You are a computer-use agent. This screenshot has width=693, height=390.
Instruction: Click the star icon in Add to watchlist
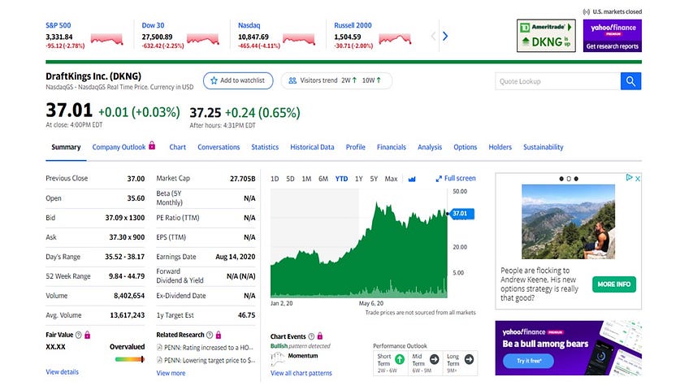(x=214, y=80)
